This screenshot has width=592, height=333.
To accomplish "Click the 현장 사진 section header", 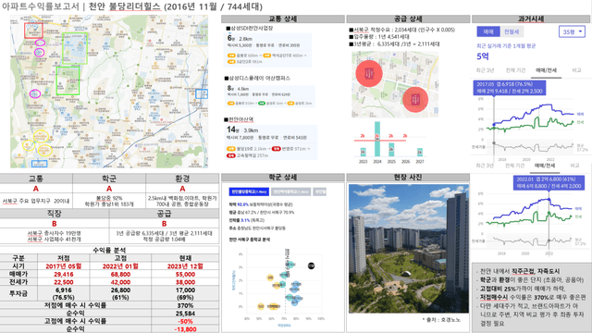I will click(x=408, y=178).
